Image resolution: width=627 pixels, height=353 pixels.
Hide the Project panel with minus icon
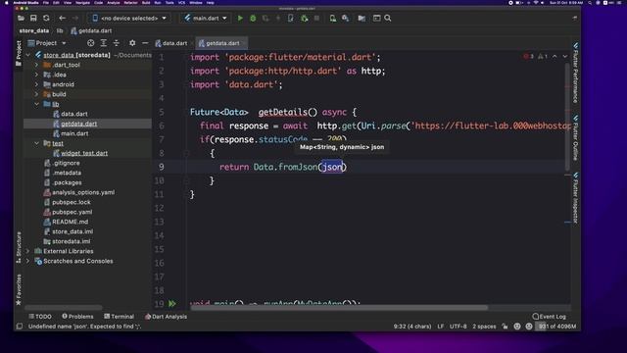145,43
